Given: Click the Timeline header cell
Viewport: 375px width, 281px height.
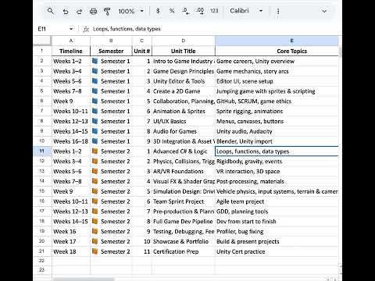Looking at the screenshot, I should (x=71, y=51).
